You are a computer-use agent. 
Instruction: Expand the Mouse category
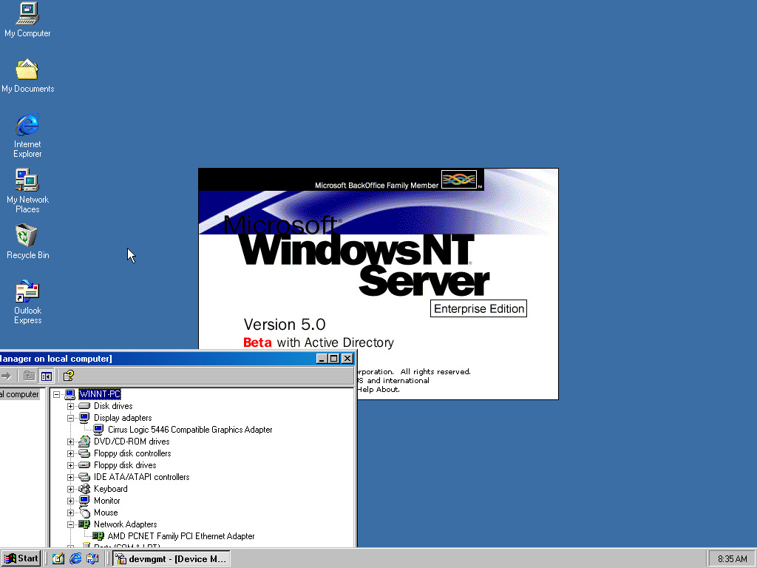pos(70,513)
